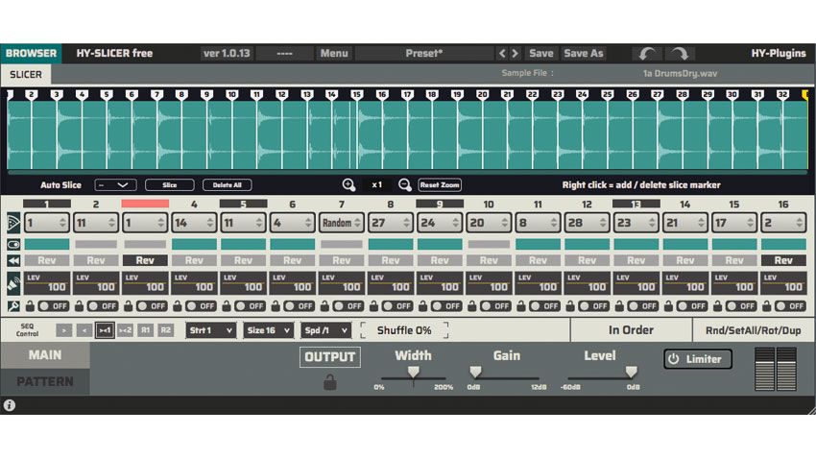
Task: Toggle Rev on step 16
Action: [783, 260]
